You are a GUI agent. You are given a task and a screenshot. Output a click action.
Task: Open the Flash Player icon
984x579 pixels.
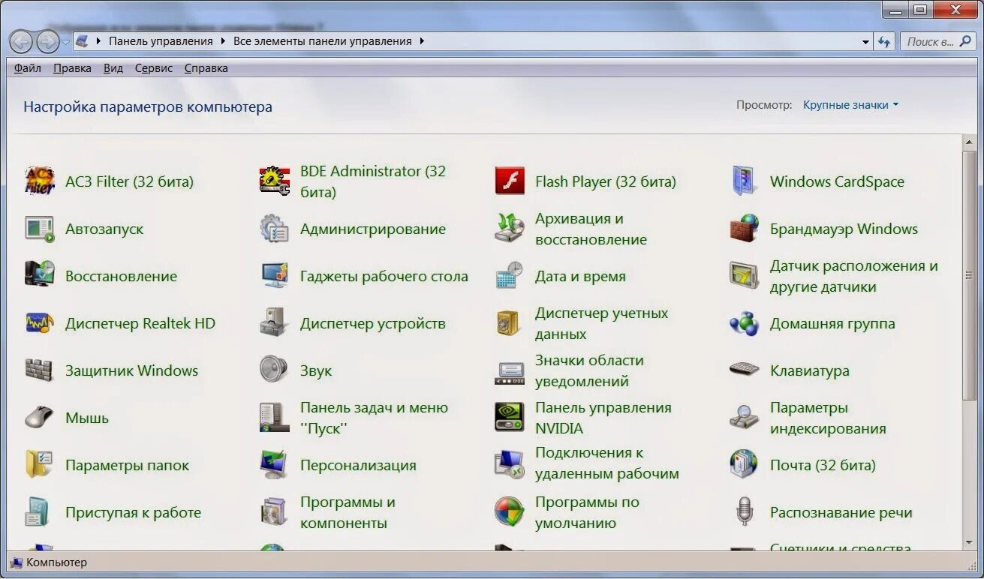point(510,181)
